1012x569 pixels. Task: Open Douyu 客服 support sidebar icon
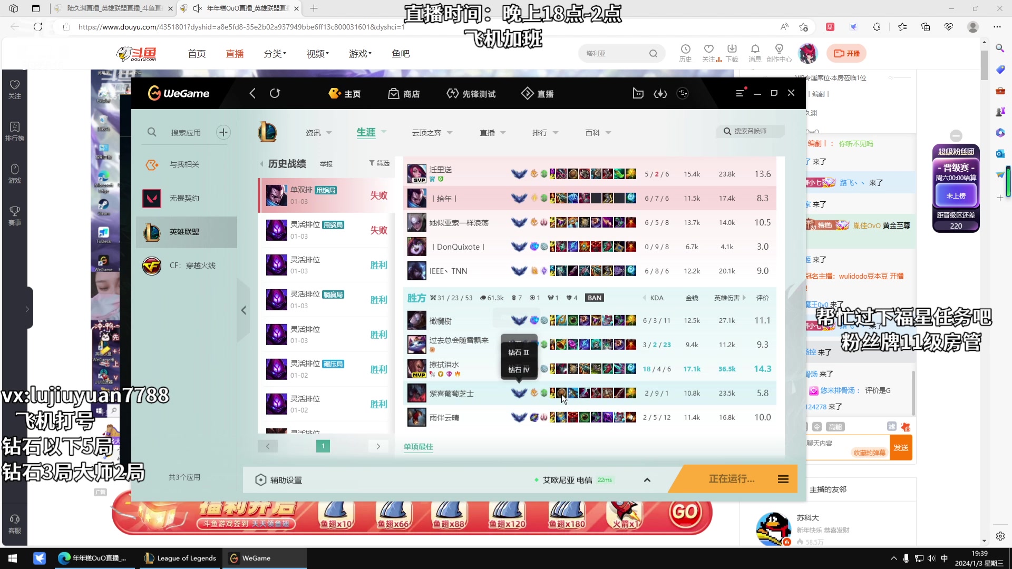15,524
